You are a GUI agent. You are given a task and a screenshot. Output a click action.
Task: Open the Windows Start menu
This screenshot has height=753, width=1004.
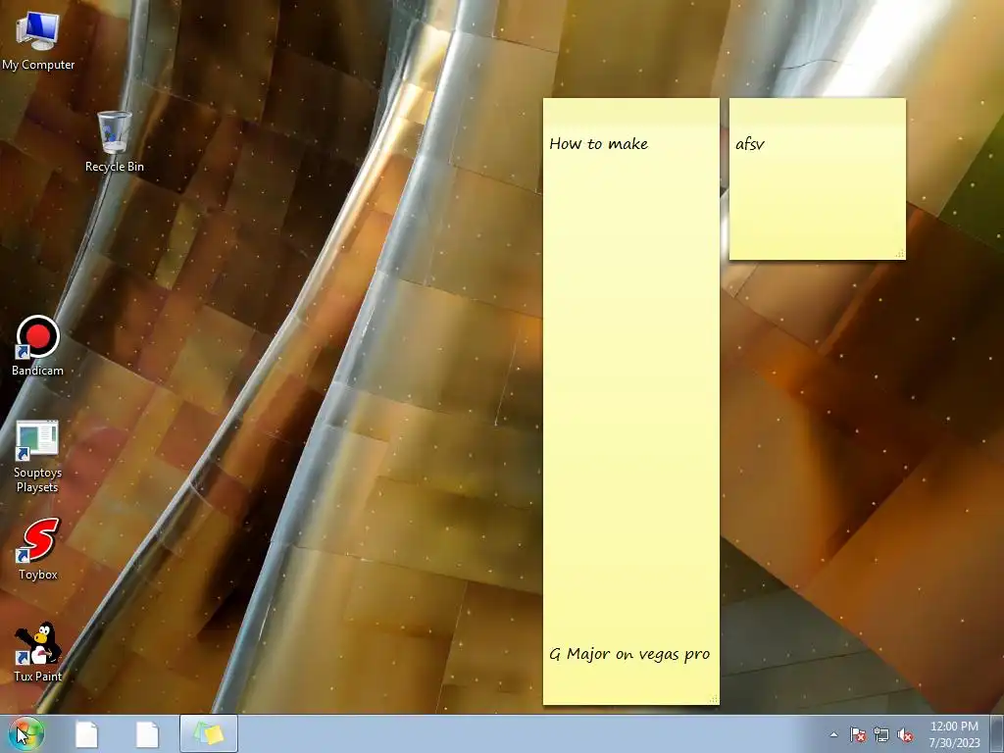26,734
